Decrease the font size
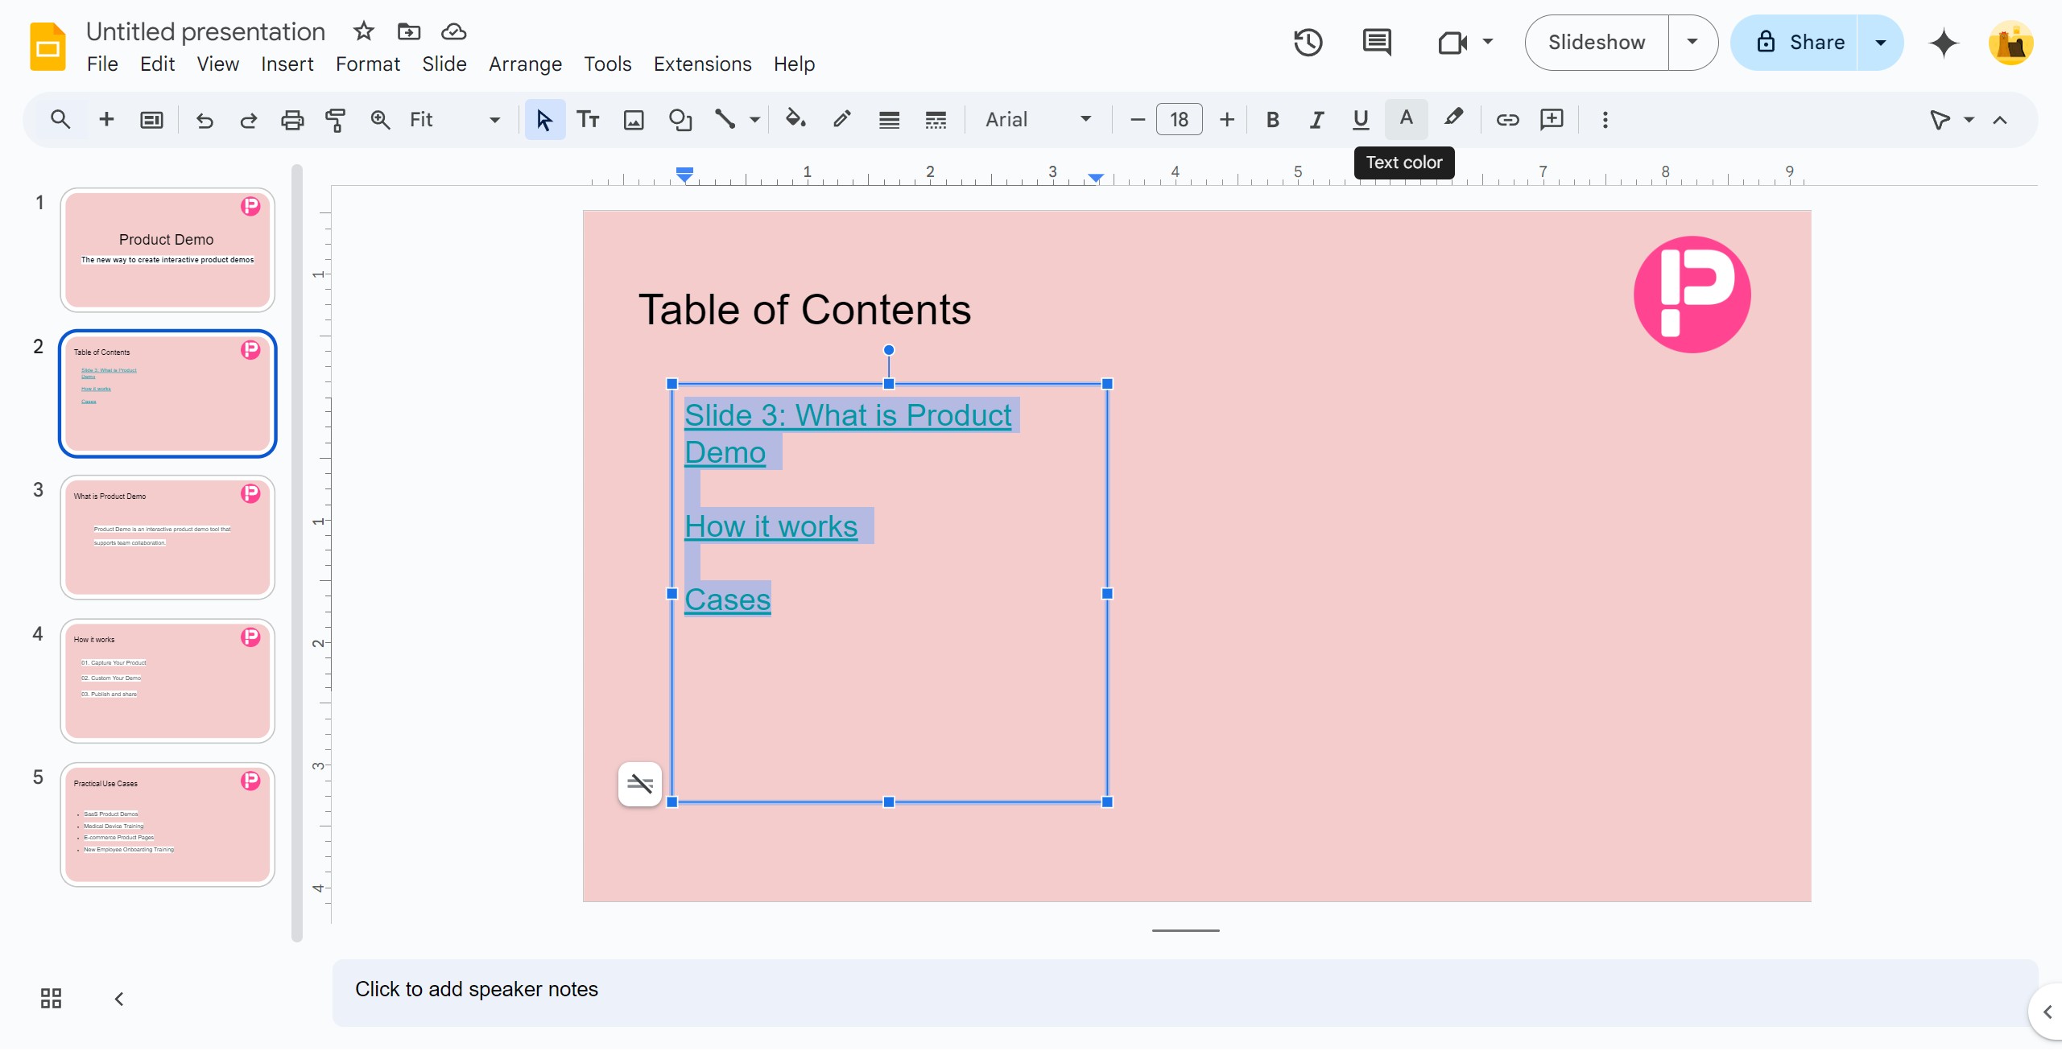Screen dimensions: 2062x1051 (x=1137, y=120)
